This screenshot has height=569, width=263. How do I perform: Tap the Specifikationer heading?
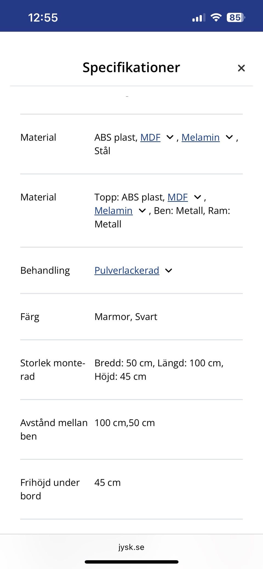coord(131,67)
